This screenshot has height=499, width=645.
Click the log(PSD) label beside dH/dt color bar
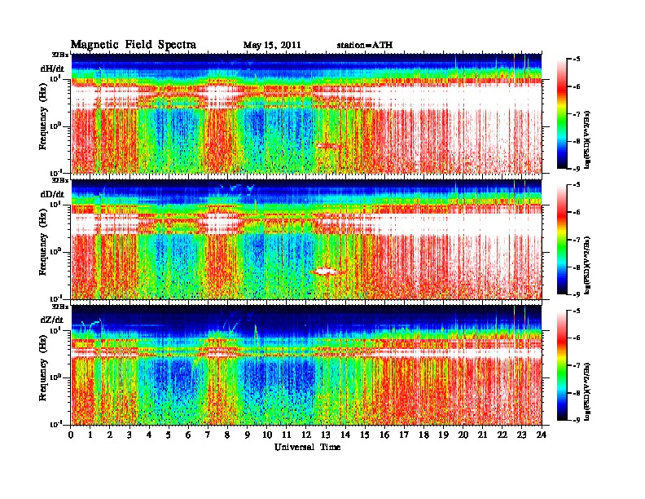587,139
